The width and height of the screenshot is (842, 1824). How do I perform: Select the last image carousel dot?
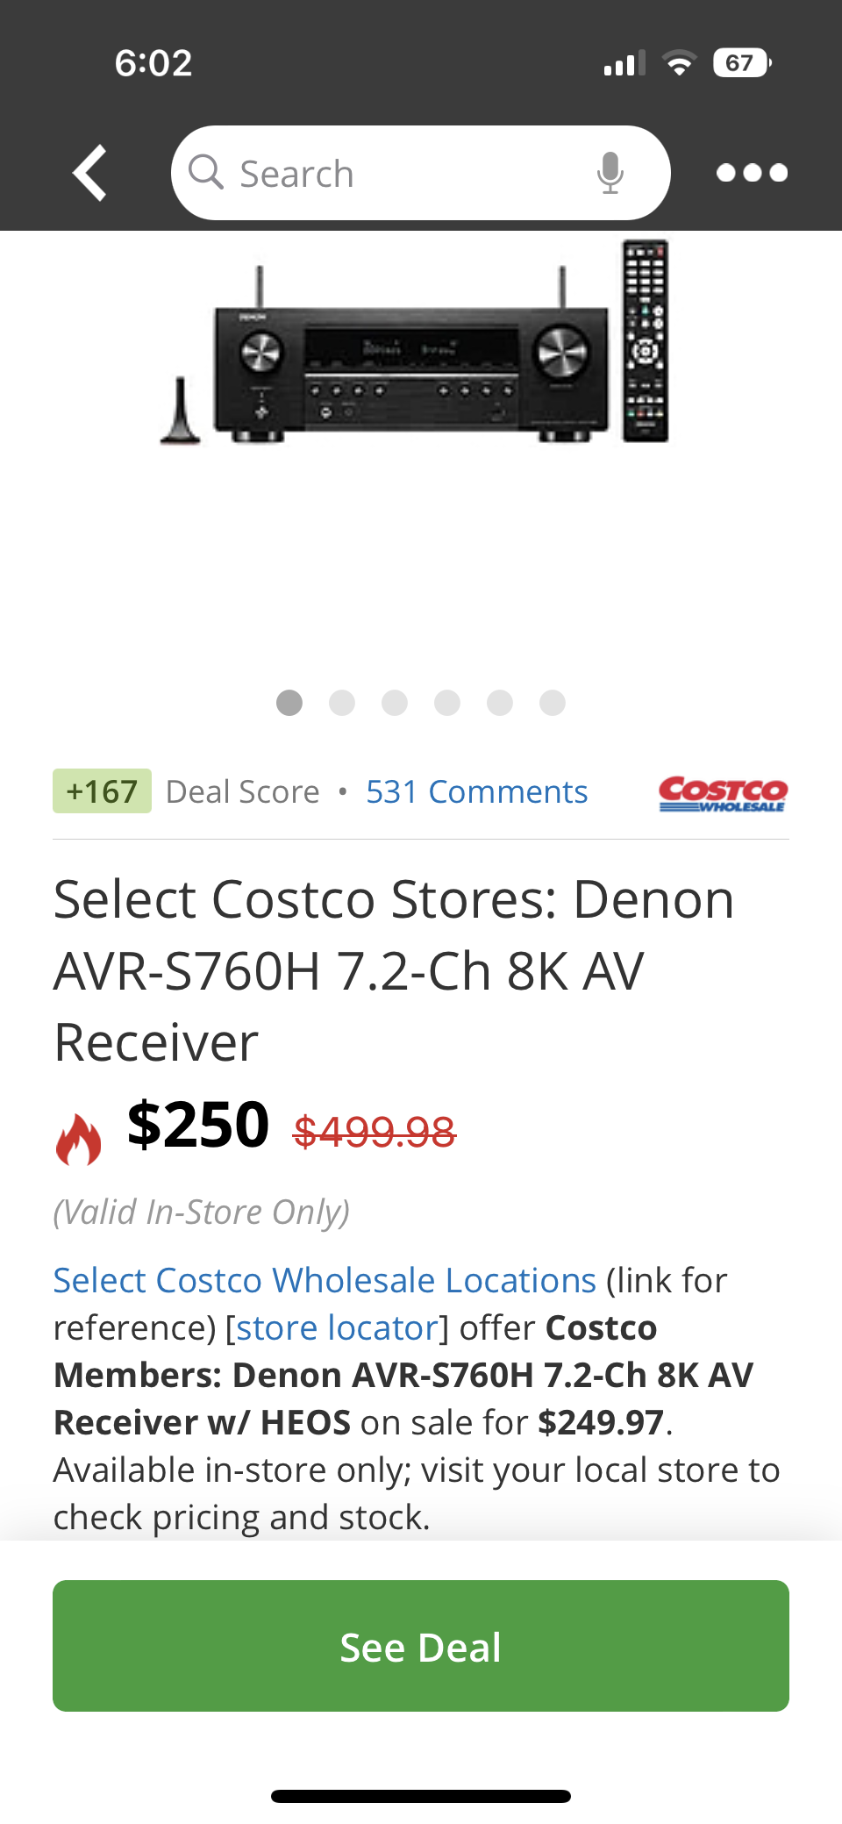(x=553, y=703)
